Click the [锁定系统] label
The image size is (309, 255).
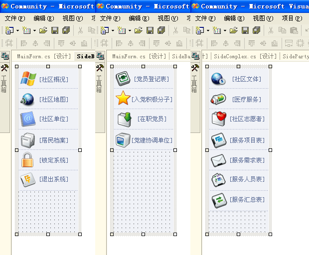(54, 160)
